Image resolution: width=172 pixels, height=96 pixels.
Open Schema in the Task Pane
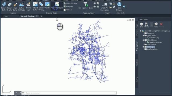146,25
